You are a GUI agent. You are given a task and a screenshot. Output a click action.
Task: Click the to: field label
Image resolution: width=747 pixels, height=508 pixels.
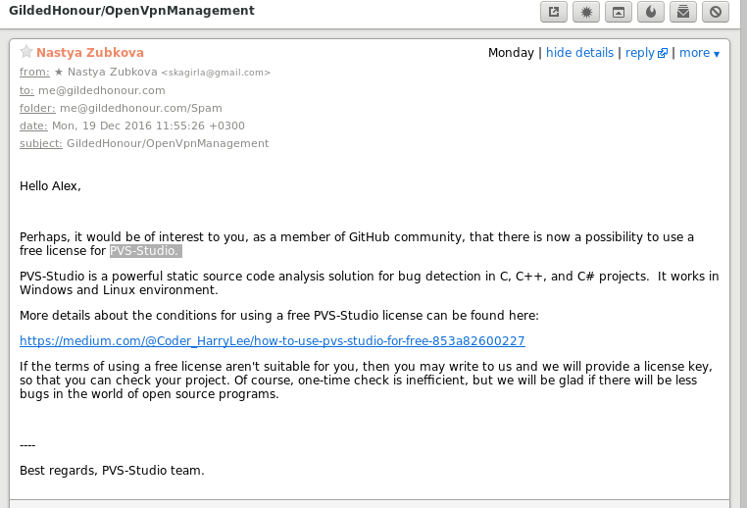[26, 90]
